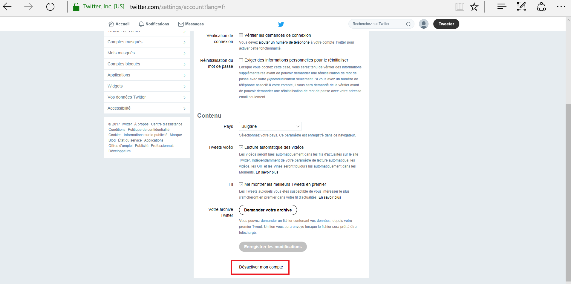Open Informations sur la publicité link
This screenshot has height=284, width=571.
(146, 135)
